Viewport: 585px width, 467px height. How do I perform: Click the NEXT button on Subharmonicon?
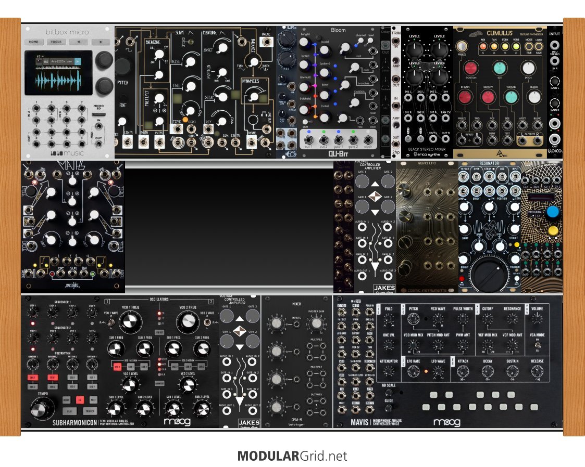[x=93, y=400]
